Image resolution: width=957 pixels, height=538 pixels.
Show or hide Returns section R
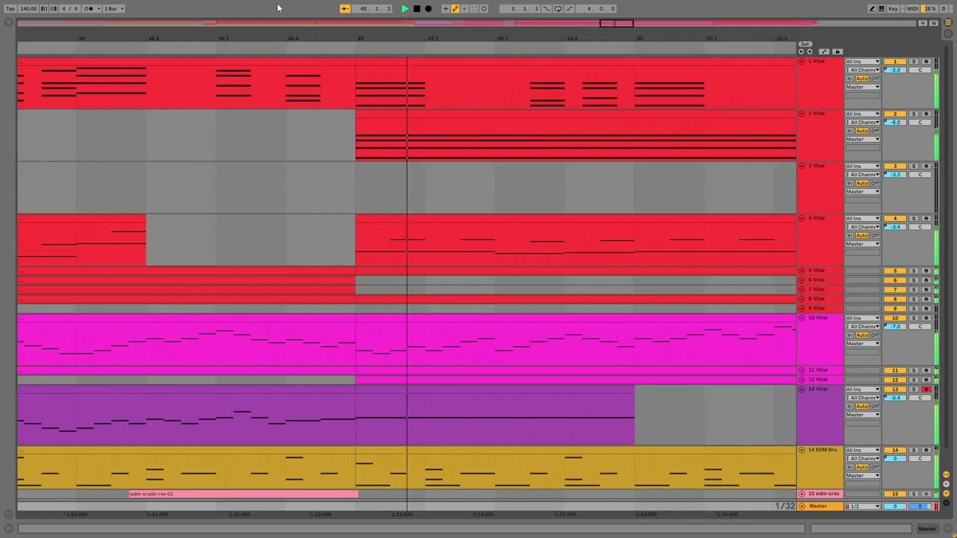tap(946, 484)
